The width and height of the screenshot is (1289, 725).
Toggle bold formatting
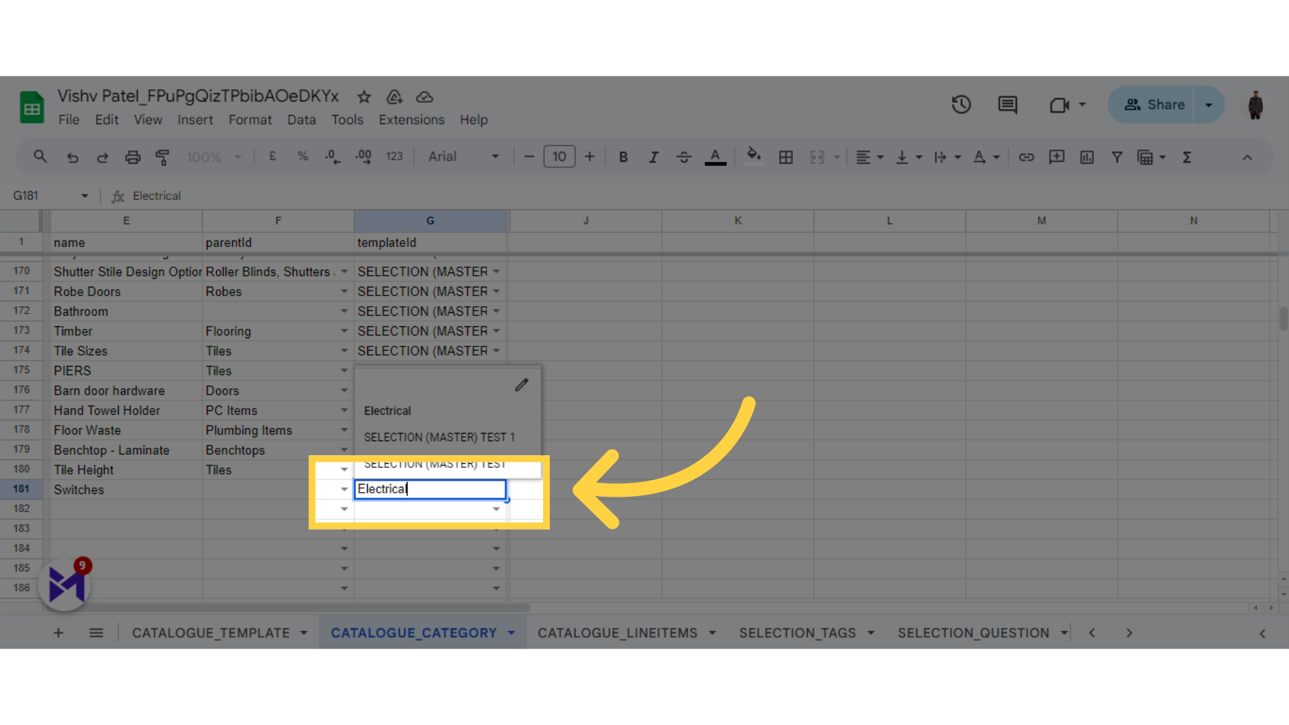pyautogui.click(x=623, y=157)
